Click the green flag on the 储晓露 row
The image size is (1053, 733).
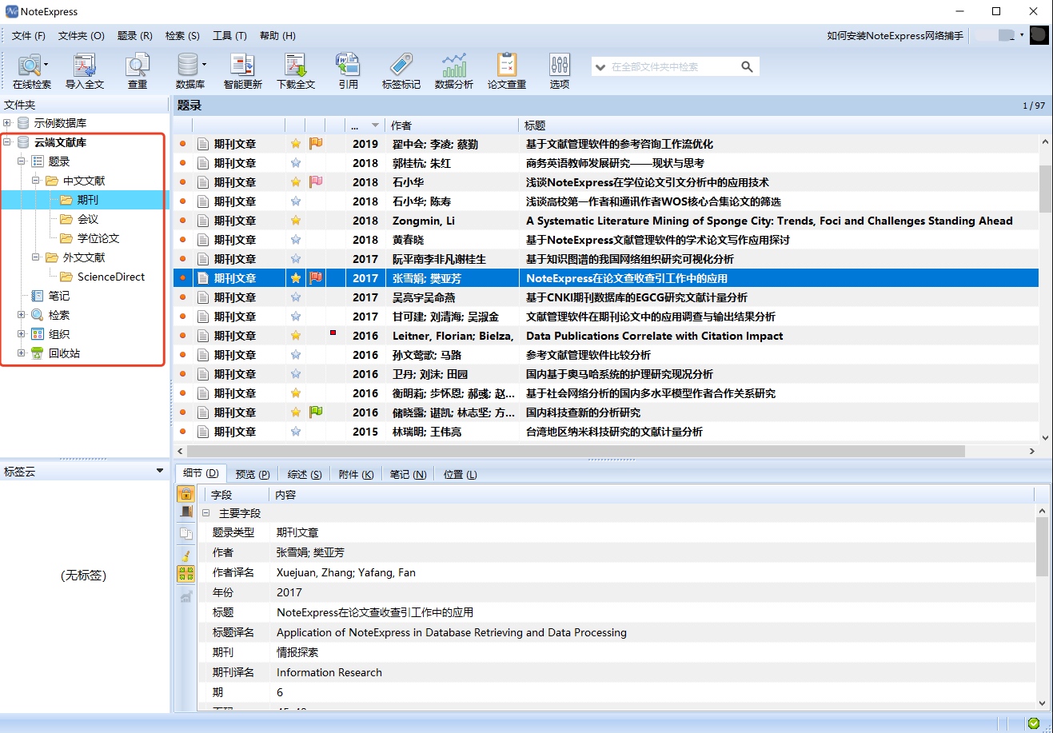click(316, 412)
